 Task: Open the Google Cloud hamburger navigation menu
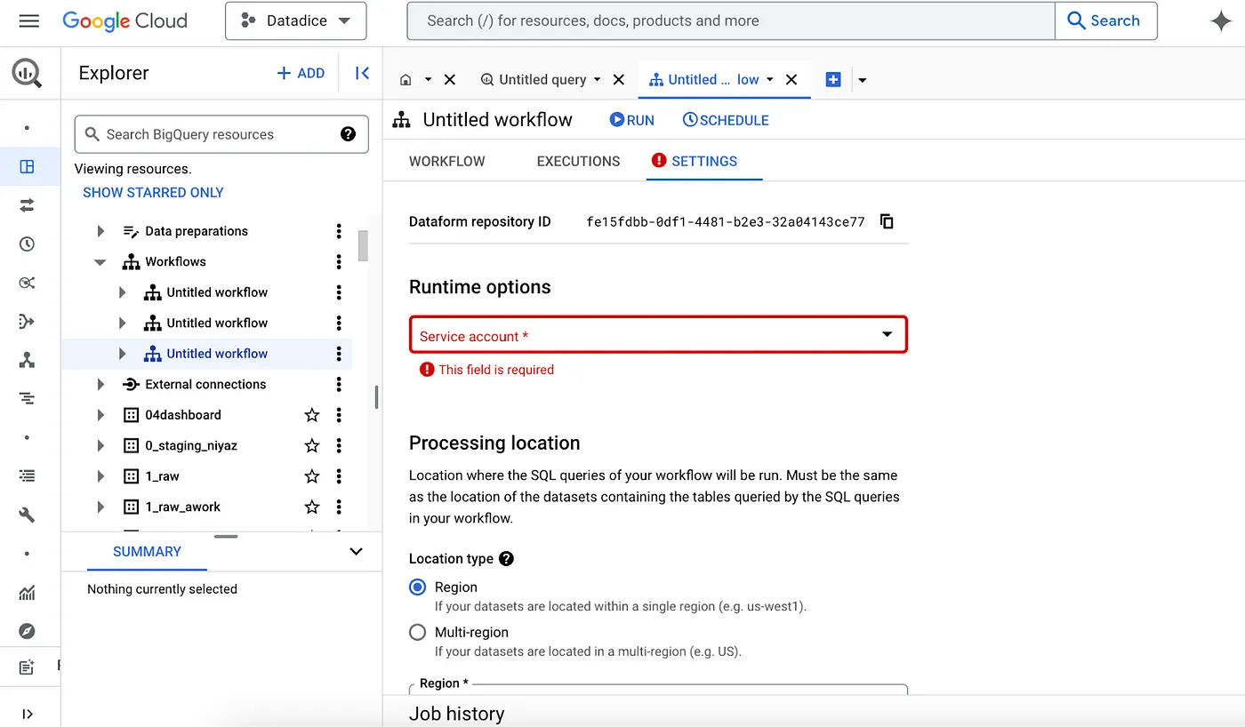(x=28, y=20)
